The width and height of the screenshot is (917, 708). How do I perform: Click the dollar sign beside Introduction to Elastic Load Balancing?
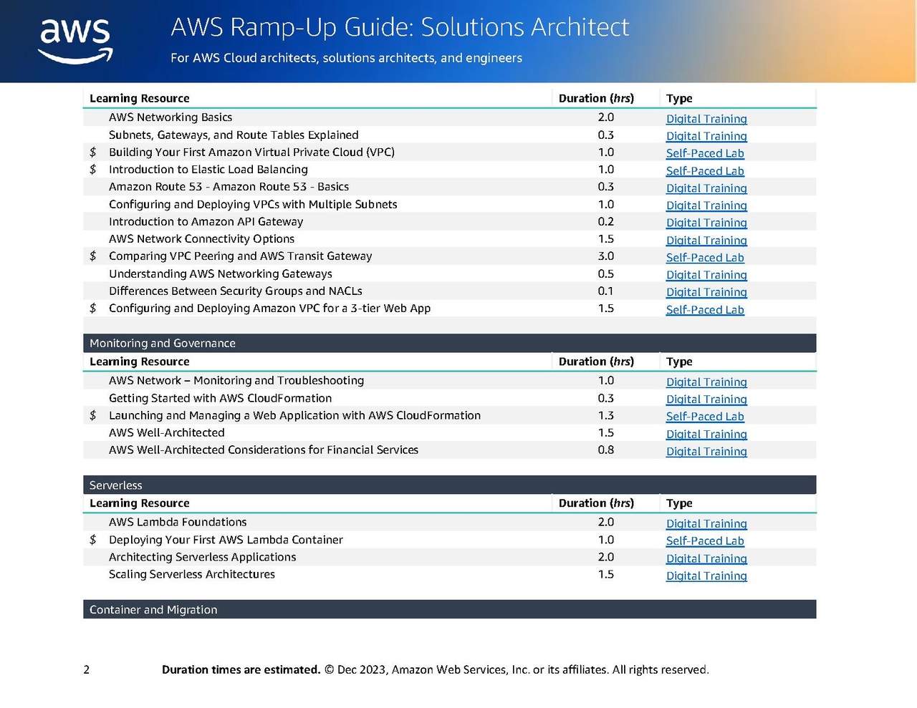pos(93,170)
